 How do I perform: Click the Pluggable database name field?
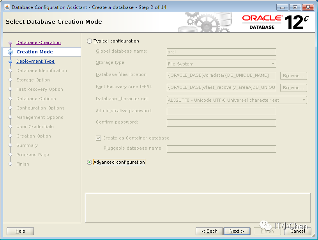pyautogui.click(x=221, y=149)
